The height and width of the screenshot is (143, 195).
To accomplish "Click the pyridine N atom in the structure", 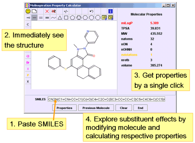I will coord(88,32).
